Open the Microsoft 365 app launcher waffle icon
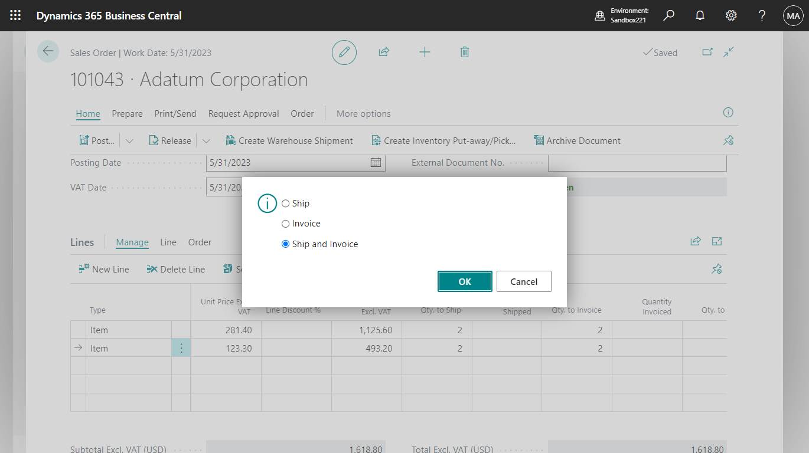Viewport: 809px width, 453px height. click(x=15, y=15)
